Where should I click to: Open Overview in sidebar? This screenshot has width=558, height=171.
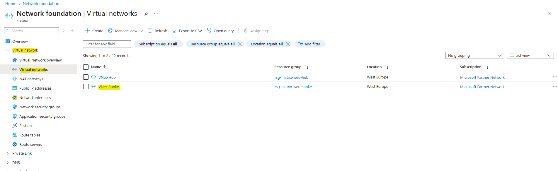pyautogui.click(x=20, y=41)
